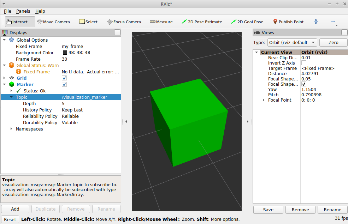Open toolbar overflow arrow
This screenshot has height=224, width=348.
[337, 25]
